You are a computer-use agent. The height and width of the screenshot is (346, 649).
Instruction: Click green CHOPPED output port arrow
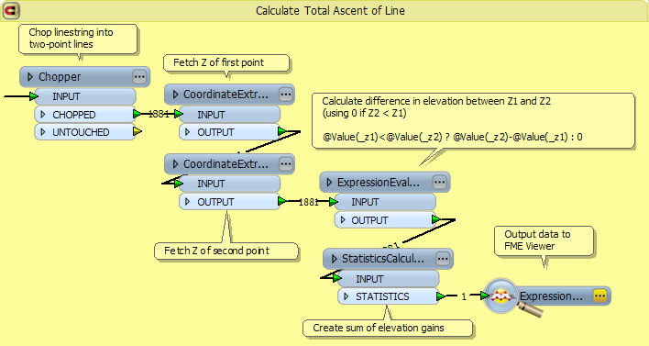point(137,114)
